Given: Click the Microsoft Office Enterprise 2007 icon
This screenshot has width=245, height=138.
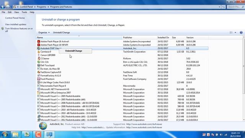Looking at the screenshot, I should (x=39, y=93).
